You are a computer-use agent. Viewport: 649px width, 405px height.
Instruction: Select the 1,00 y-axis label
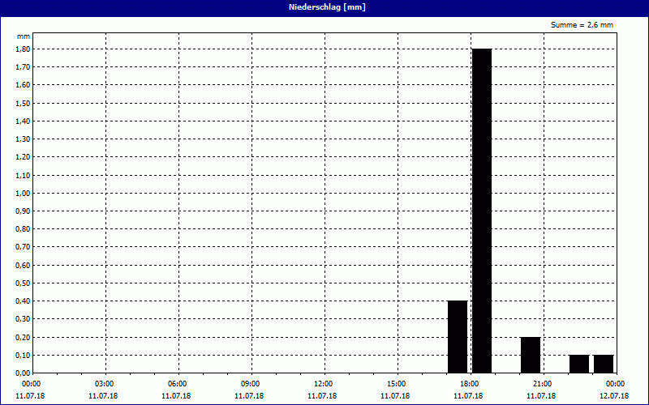coord(22,194)
